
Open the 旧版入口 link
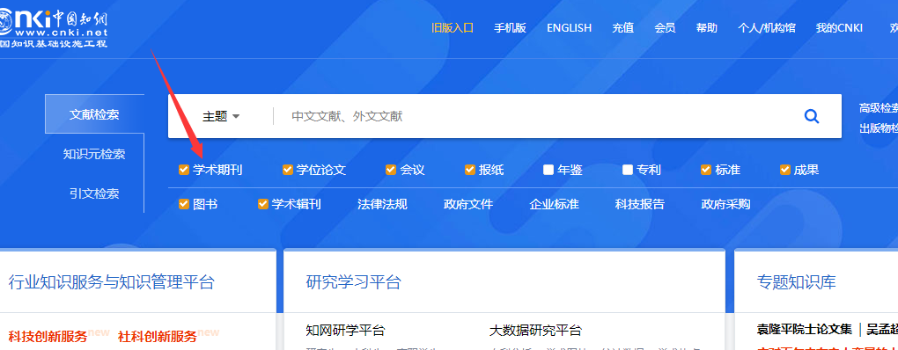453,27
